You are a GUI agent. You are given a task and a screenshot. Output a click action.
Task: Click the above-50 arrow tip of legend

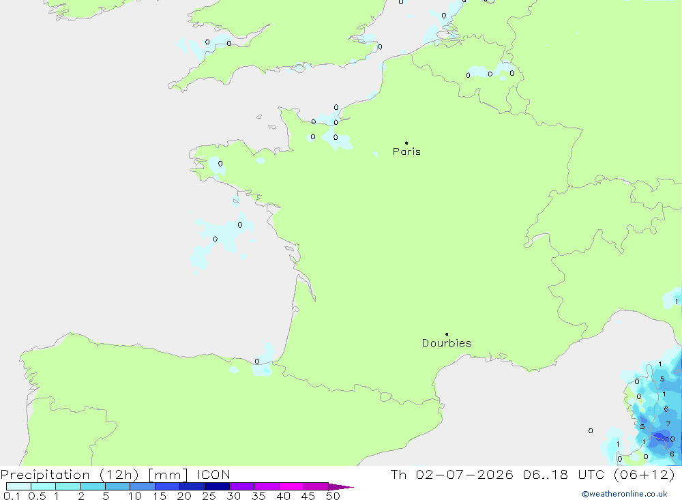(x=342, y=486)
